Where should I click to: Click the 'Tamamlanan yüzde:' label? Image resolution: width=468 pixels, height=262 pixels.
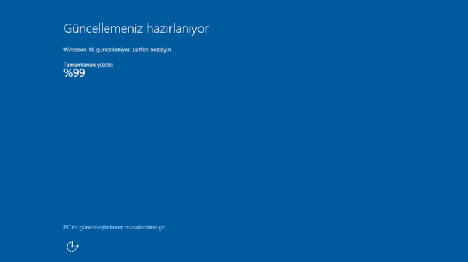coord(88,65)
